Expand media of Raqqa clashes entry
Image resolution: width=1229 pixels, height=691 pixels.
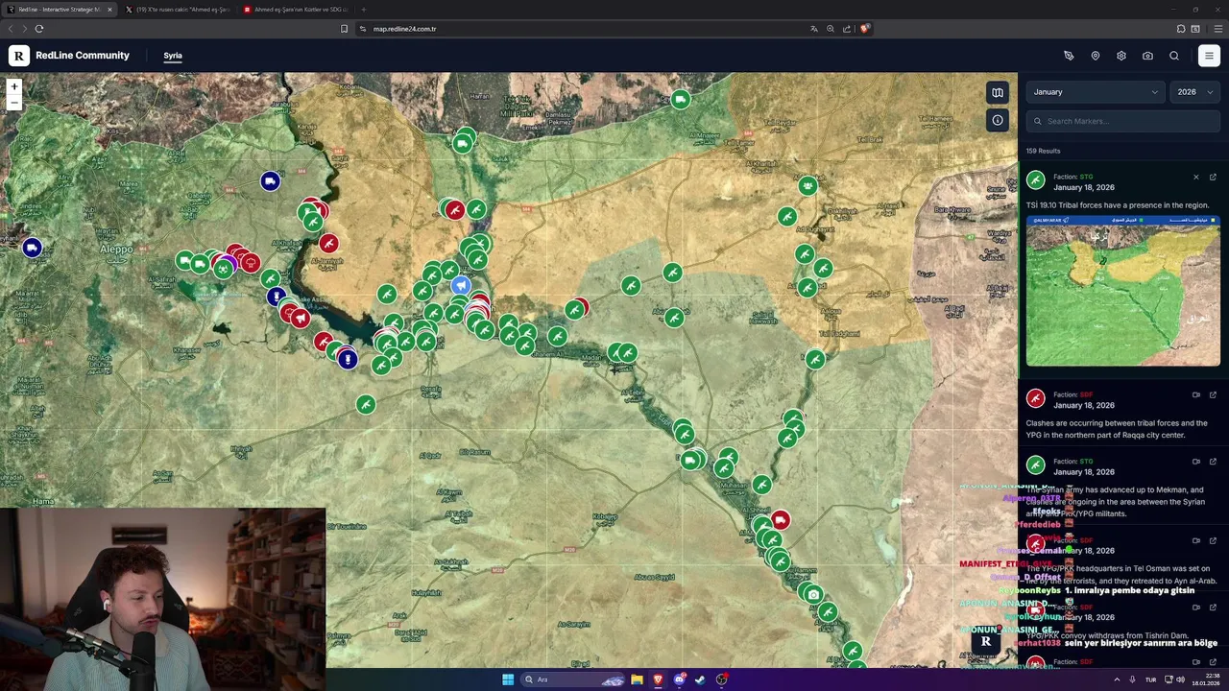pyautogui.click(x=1196, y=394)
